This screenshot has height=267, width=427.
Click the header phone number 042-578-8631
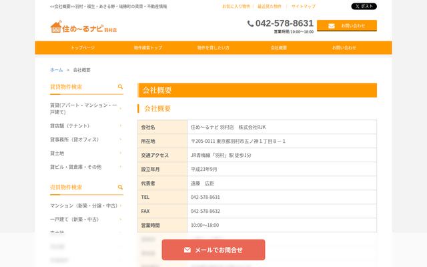tap(284, 23)
